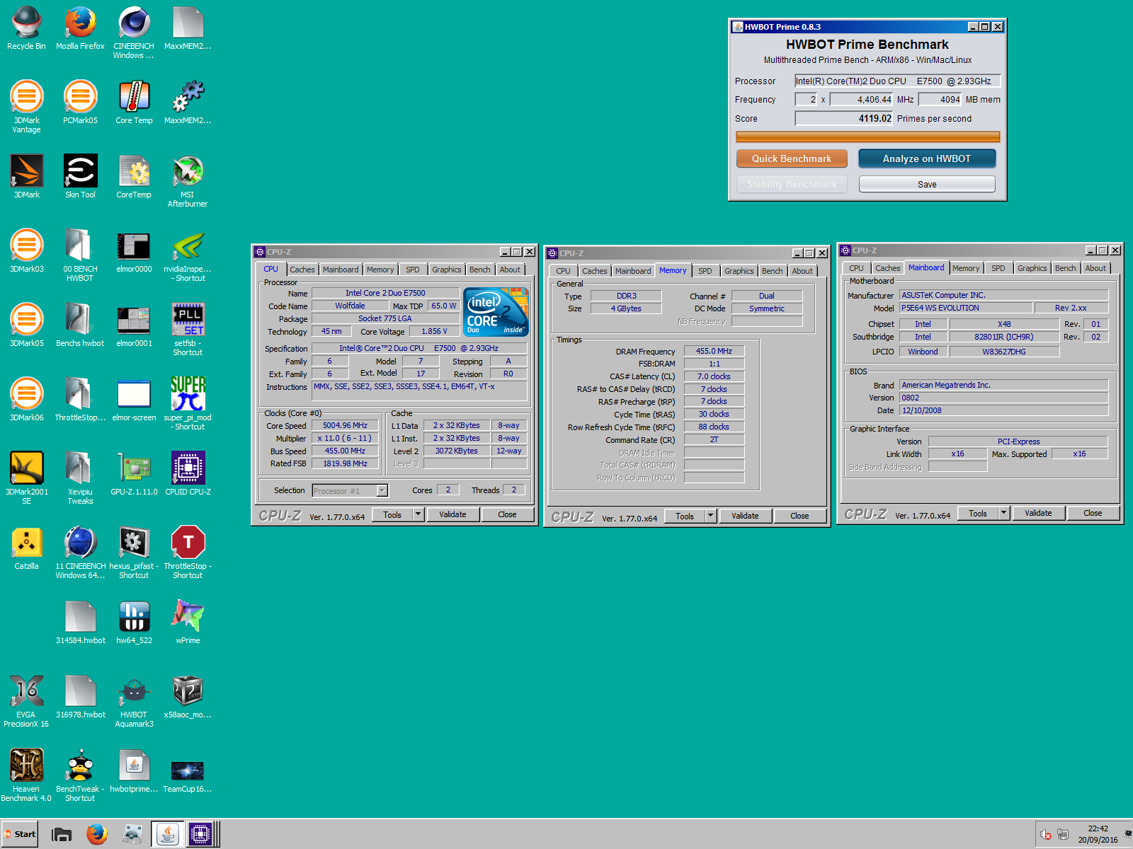Open Bench tab in CPU-Z Memory window
Viewport: 1133px width, 849px height.
coord(773,271)
